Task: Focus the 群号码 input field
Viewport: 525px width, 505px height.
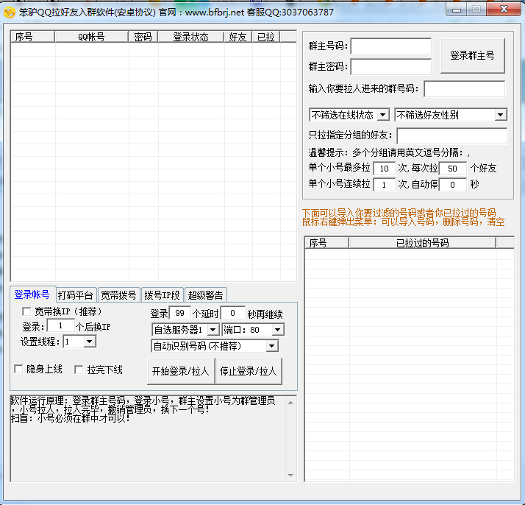Action: click(465, 89)
